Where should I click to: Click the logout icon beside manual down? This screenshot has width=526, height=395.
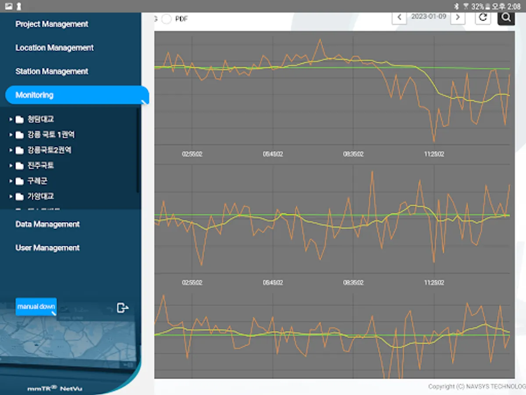tap(123, 308)
